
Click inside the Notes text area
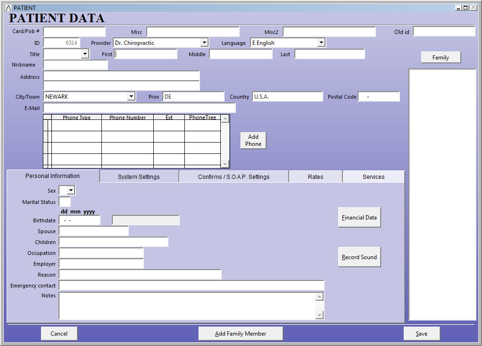187,306
